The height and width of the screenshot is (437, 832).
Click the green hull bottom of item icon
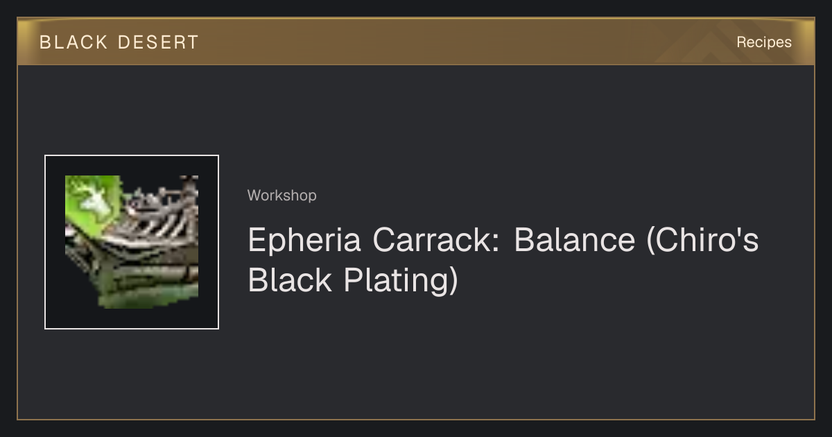coord(139,295)
